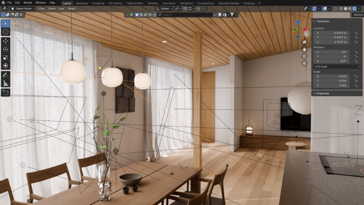Switch perspective/orthographic view gizmo
Screen dimensions: 364x205
[304, 63]
